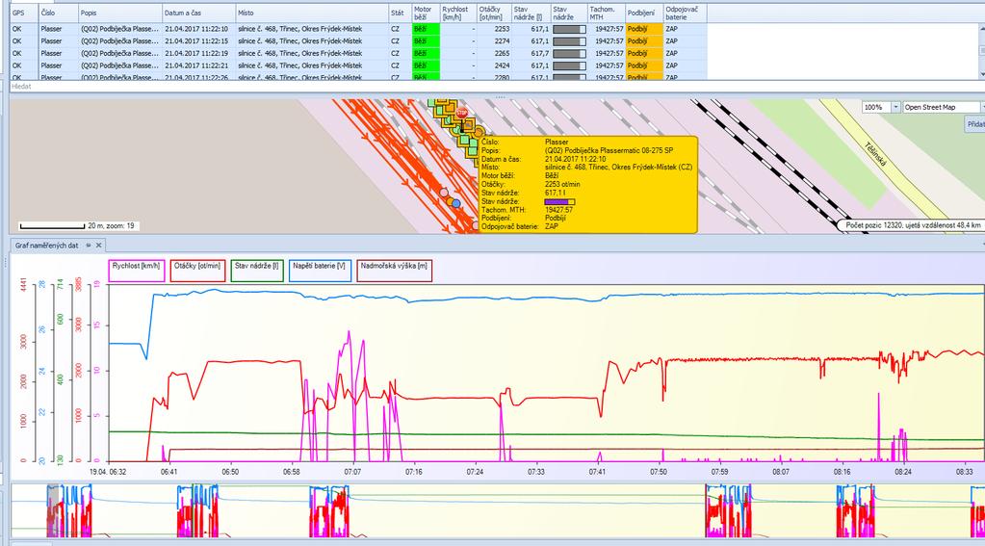Image resolution: width=985 pixels, height=546 pixels.
Task: Click the purple Stav nádrže bar in the tooltip
Action: 559,201
